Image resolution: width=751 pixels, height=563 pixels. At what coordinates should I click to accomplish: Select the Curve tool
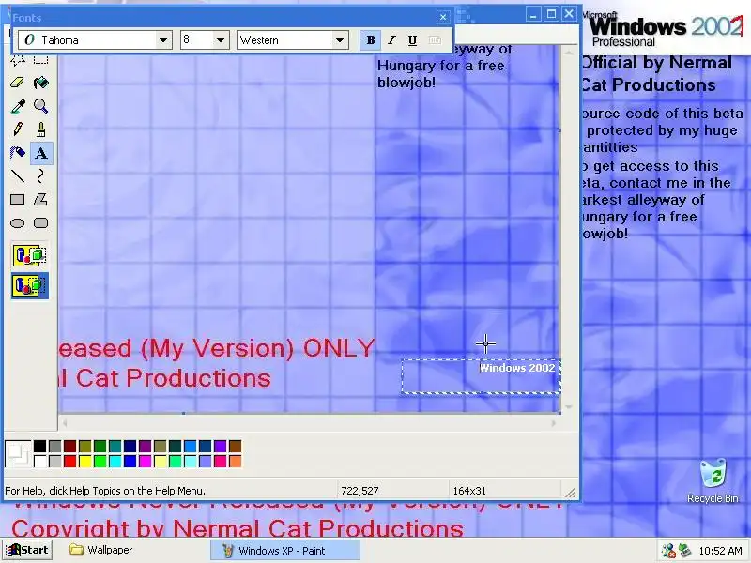[x=40, y=176]
